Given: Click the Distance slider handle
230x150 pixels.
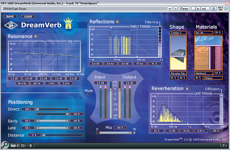Looking at the screenshot, I should (x=44, y=135).
